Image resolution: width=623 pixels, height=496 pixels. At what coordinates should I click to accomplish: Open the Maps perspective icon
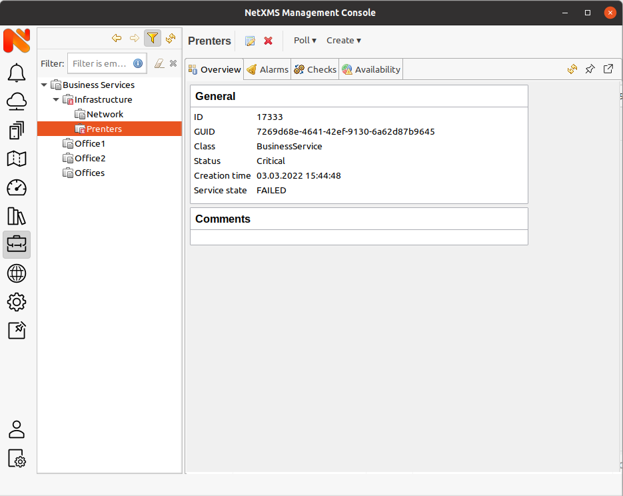tap(17, 159)
